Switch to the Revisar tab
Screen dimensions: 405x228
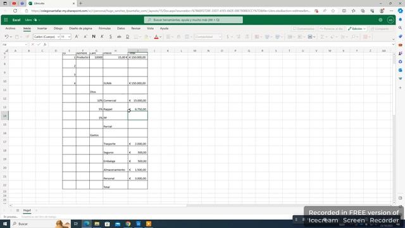136,28
